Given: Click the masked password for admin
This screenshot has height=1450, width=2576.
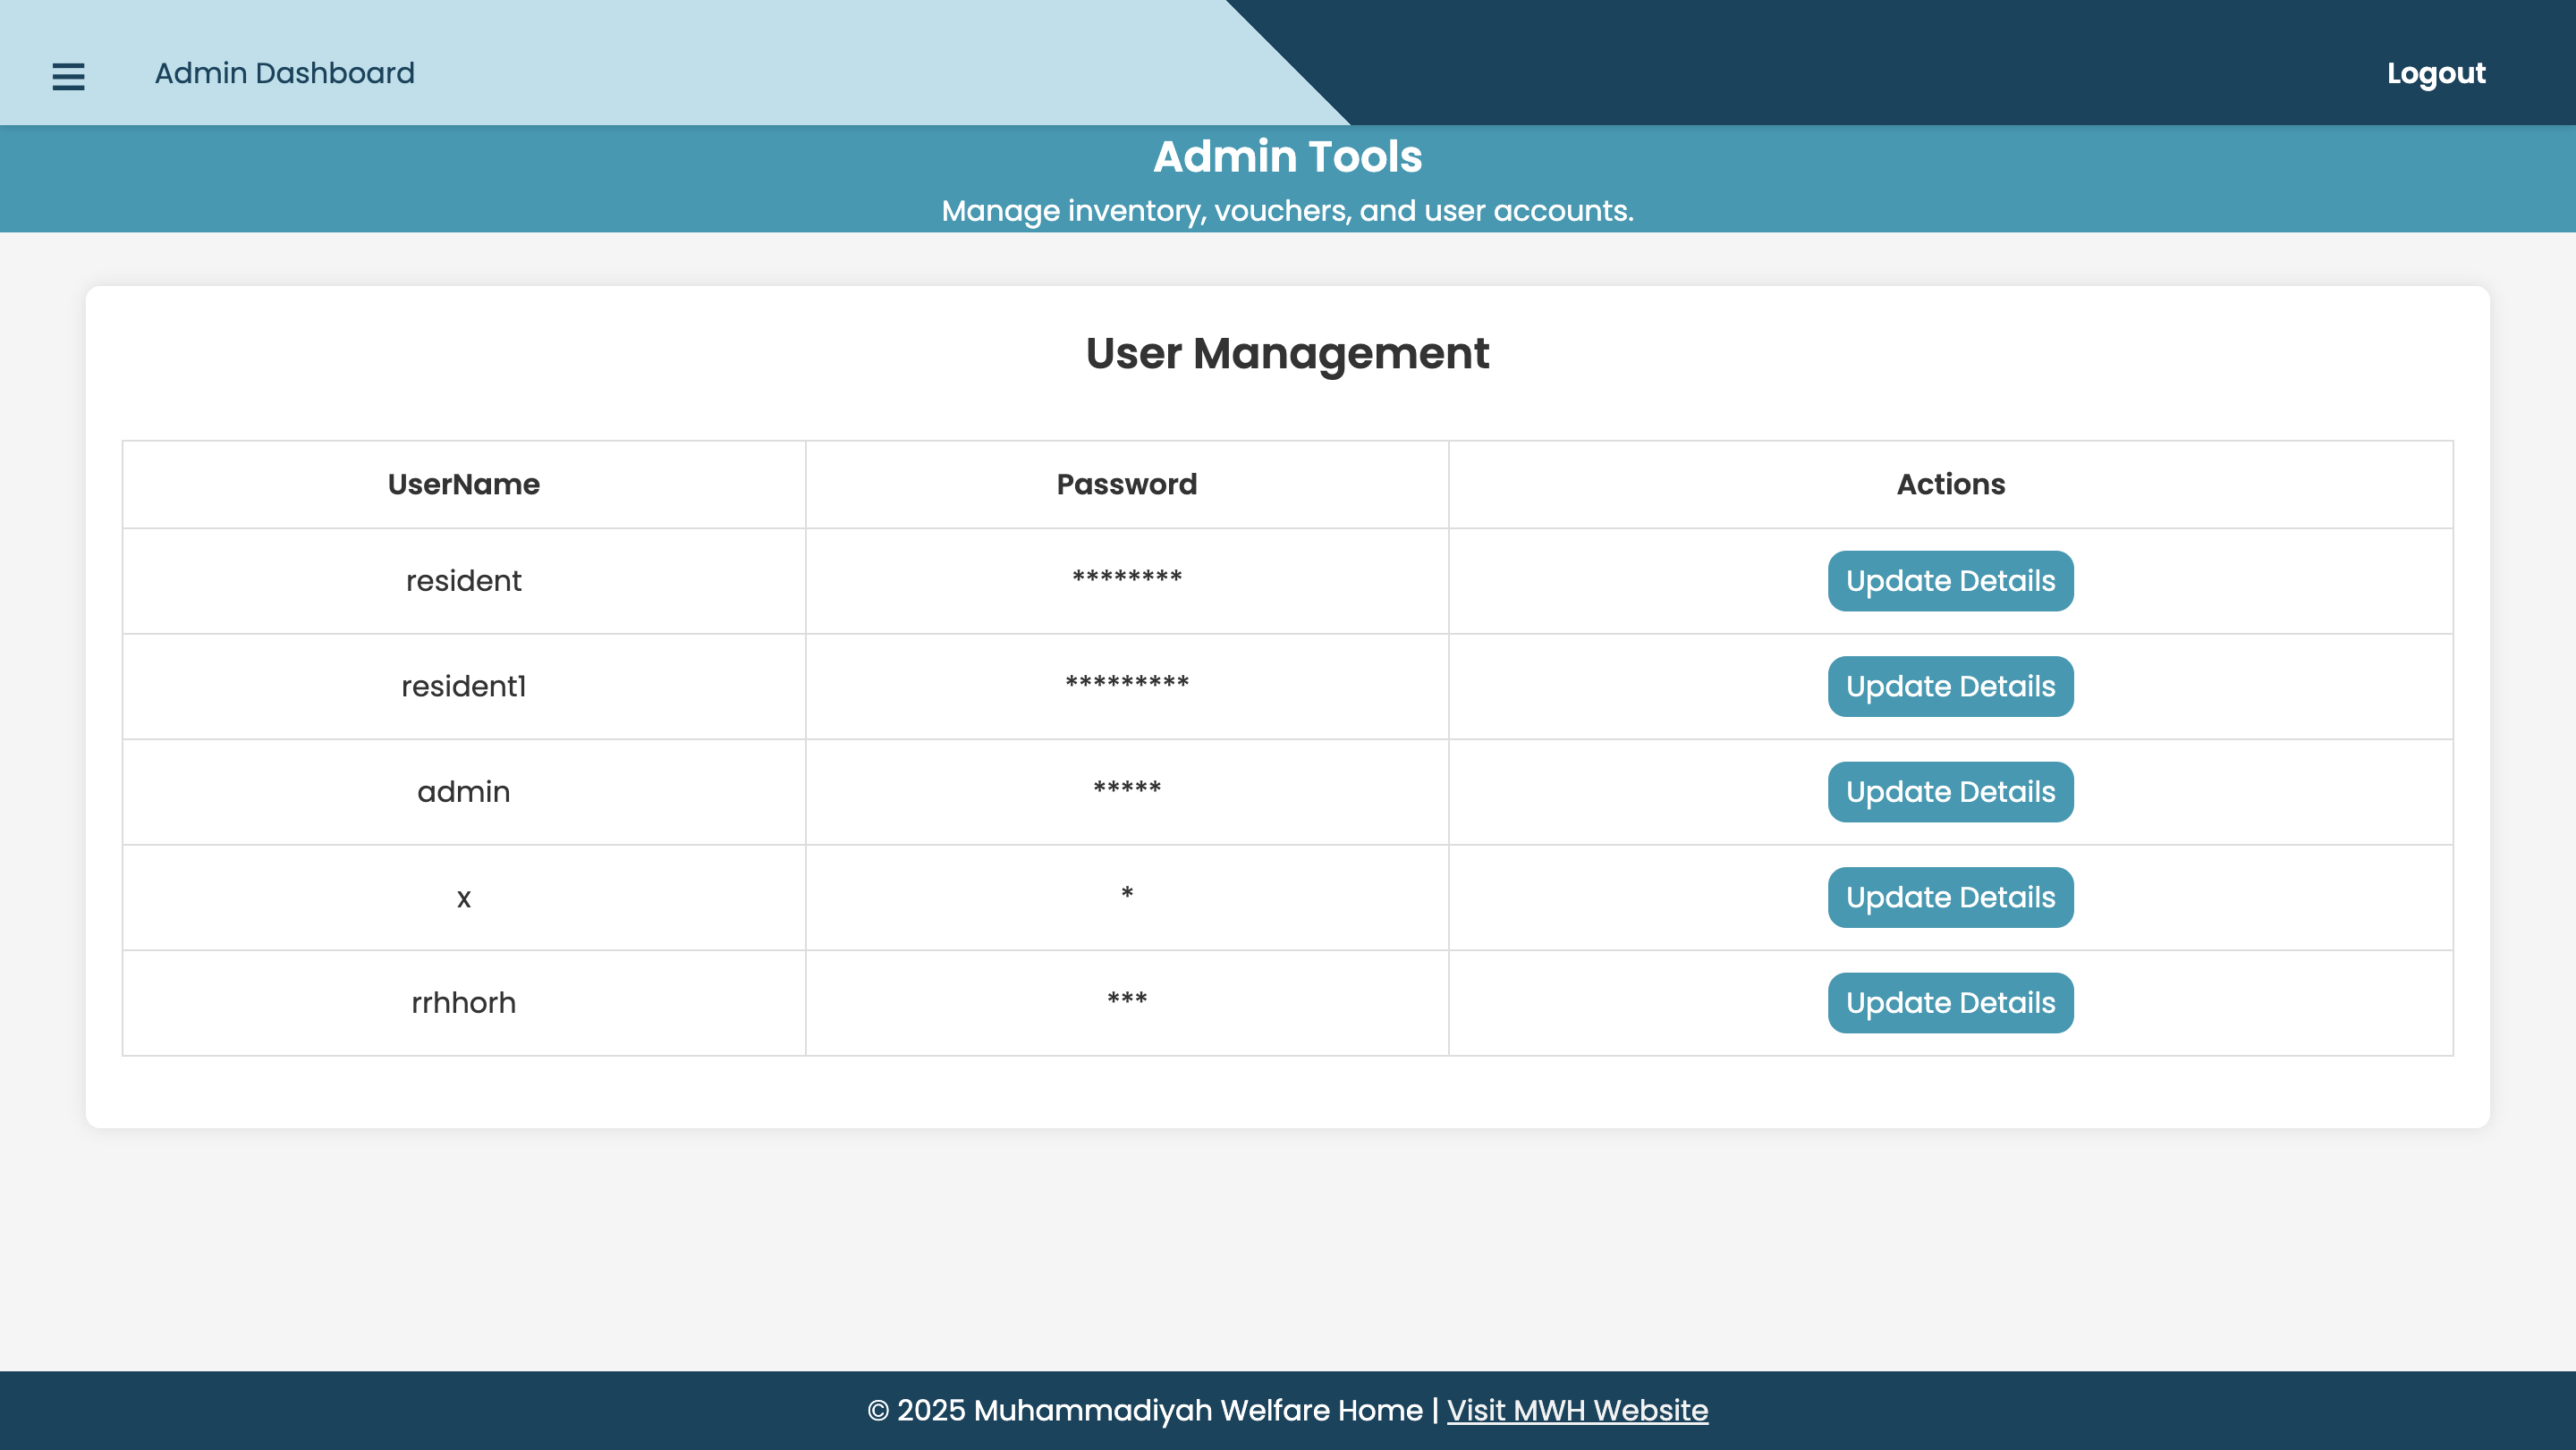Looking at the screenshot, I should pyautogui.click(x=1126, y=789).
